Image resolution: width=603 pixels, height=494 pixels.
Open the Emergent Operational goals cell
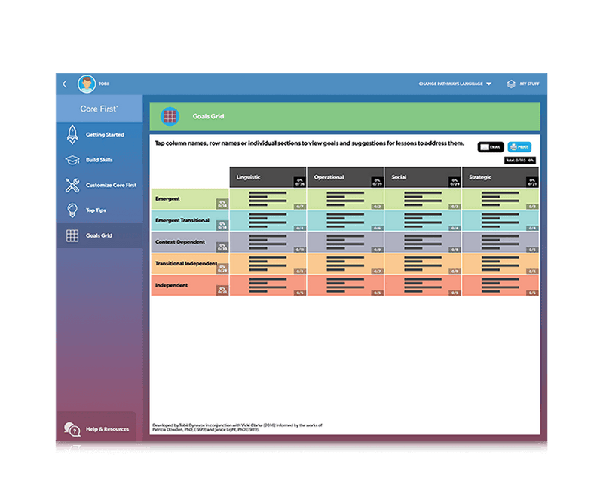point(345,199)
